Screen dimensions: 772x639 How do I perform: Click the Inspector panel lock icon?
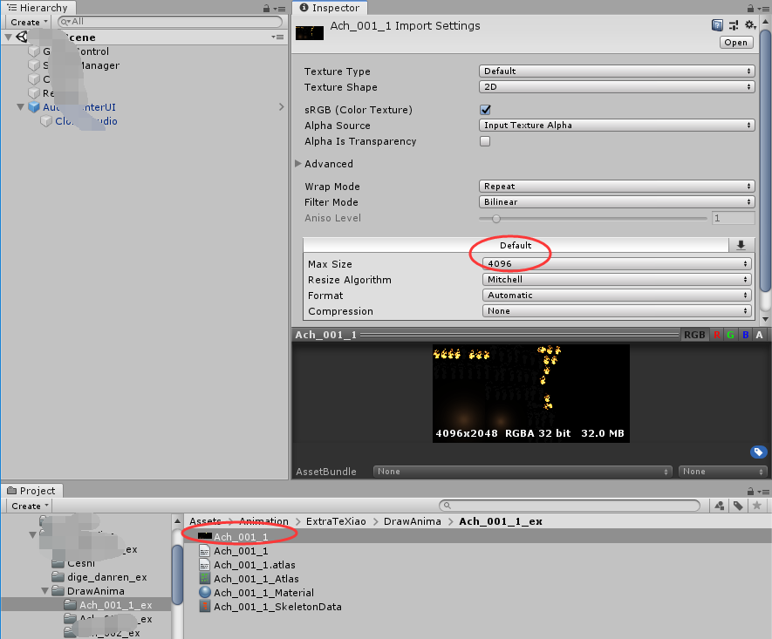[x=750, y=9]
